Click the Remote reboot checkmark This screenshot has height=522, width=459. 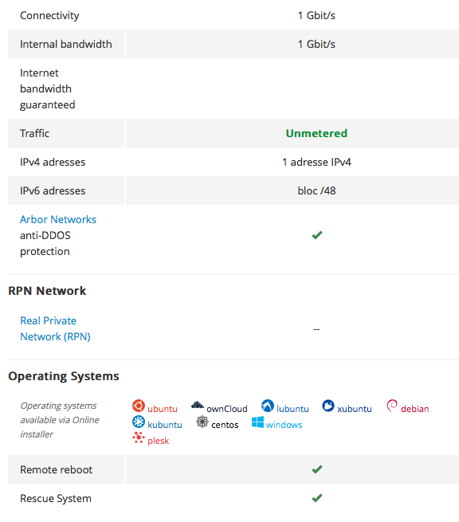(317, 469)
